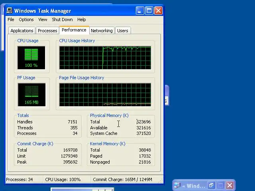Click the Commit Charge Peak value 395692
This screenshot has height=191, width=255.
pyautogui.click(x=71, y=162)
